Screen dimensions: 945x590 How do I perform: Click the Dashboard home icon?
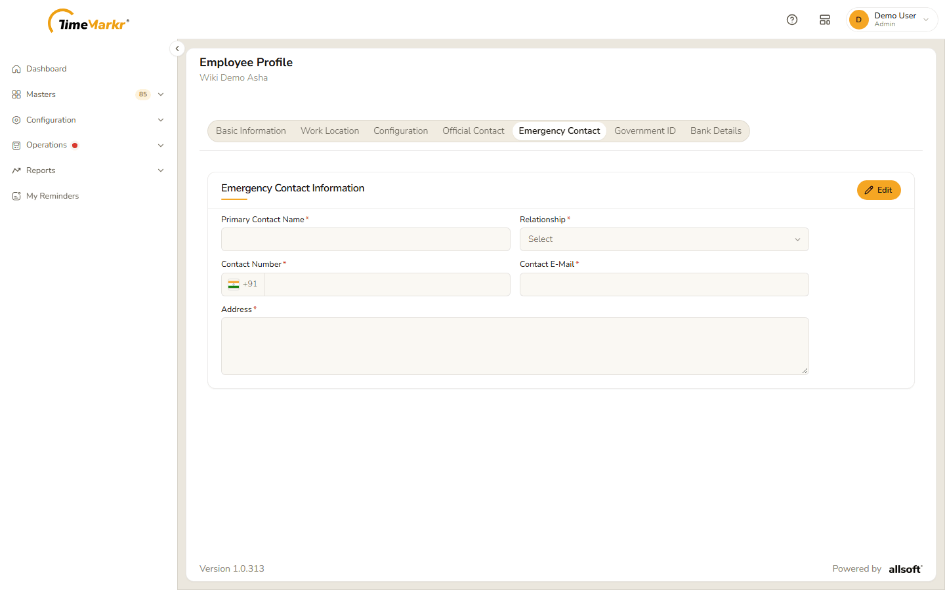click(16, 69)
